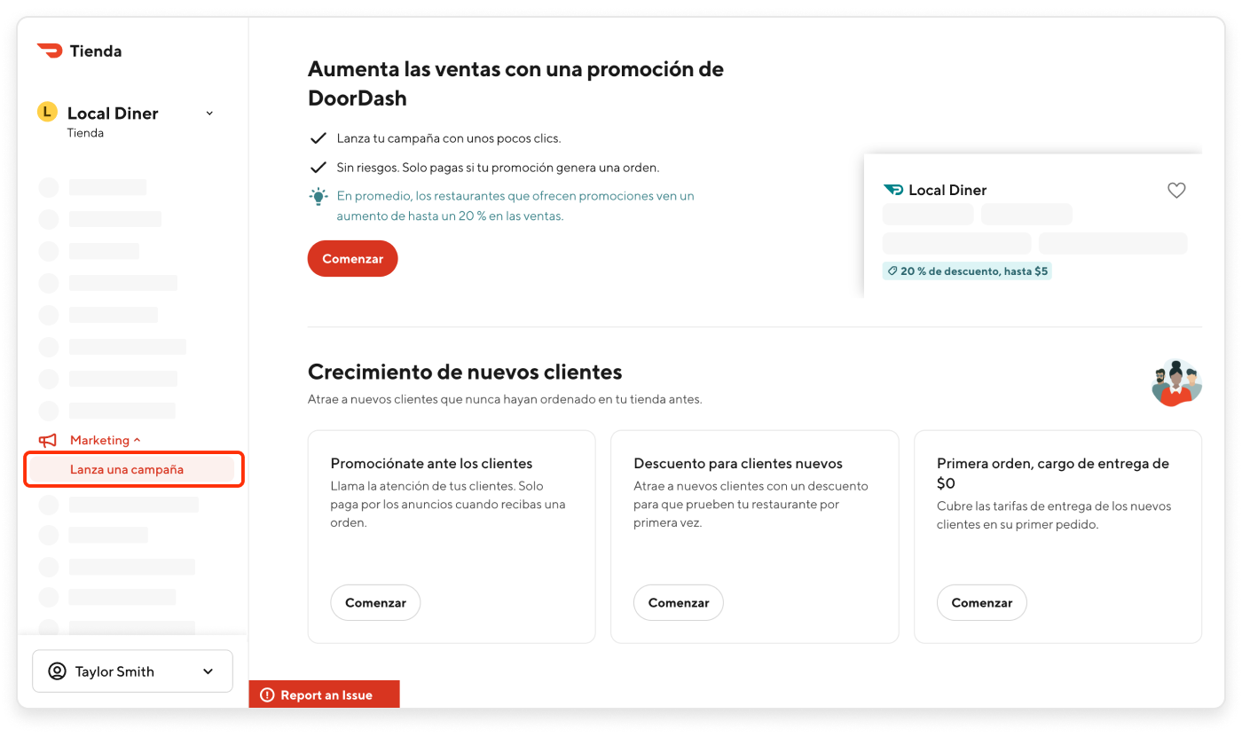Click the Marketing megaphone icon
Viewport: 1242px width, 745px height.
click(48, 440)
